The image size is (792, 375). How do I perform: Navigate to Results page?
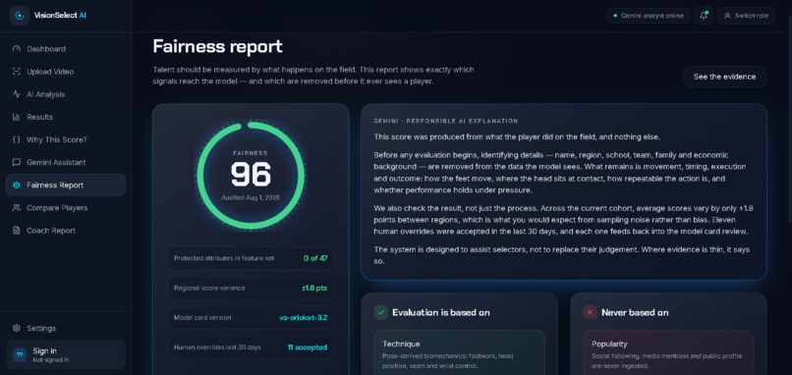tap(66, 117)
